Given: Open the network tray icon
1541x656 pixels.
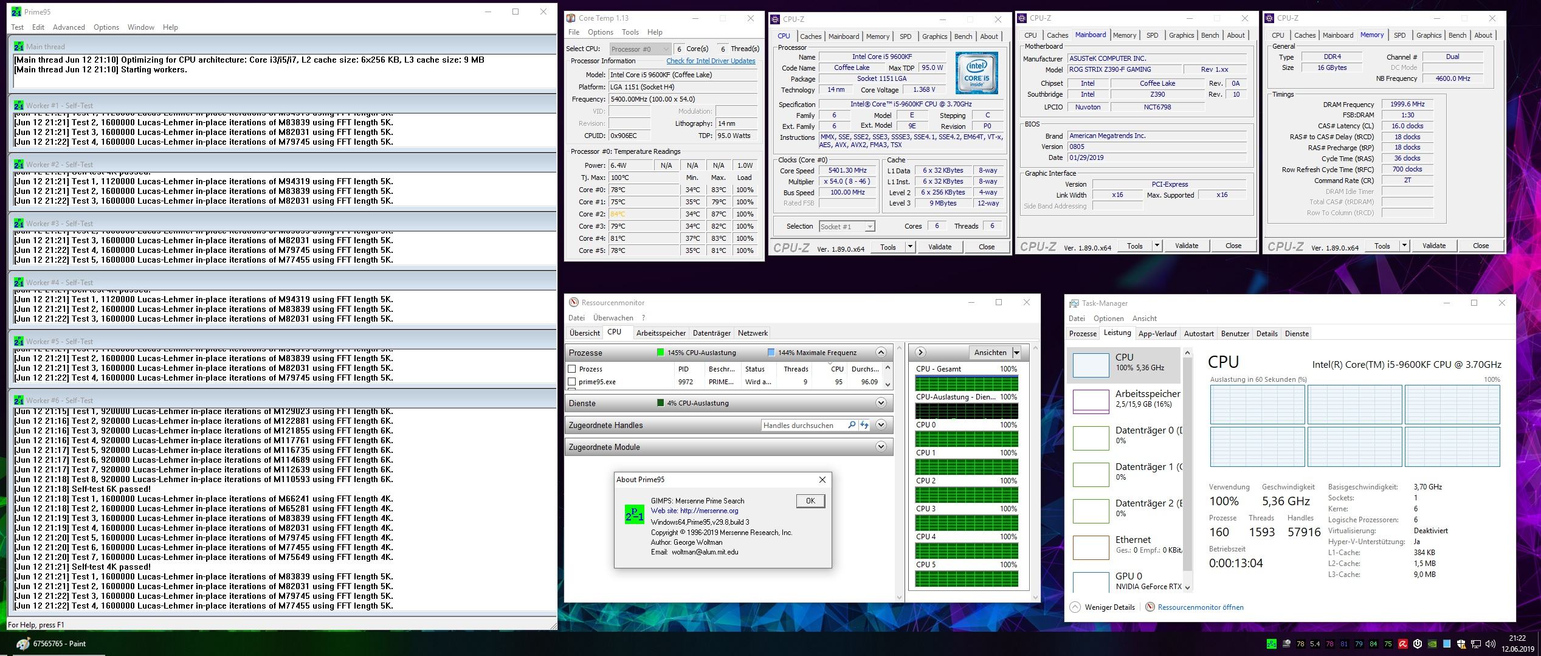Looking at the screenshot, I should pos(1476,644).
